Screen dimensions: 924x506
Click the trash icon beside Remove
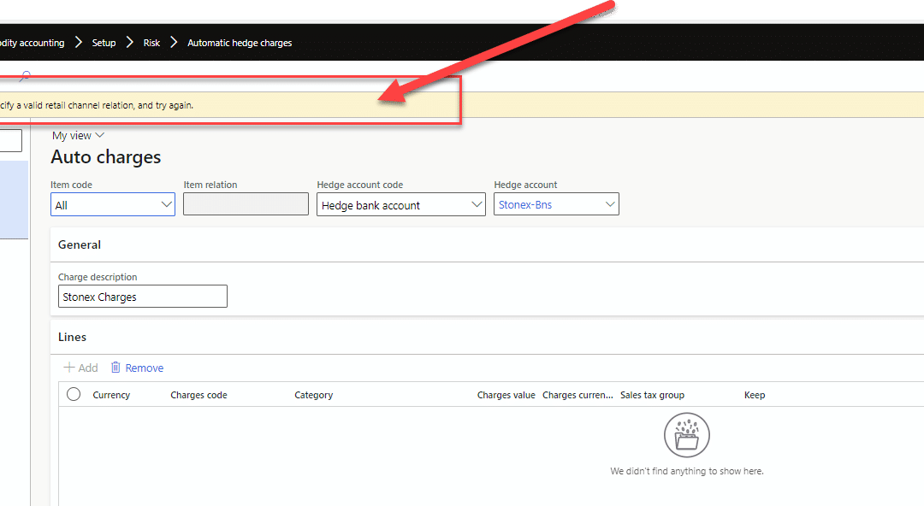tap(115, 367)
